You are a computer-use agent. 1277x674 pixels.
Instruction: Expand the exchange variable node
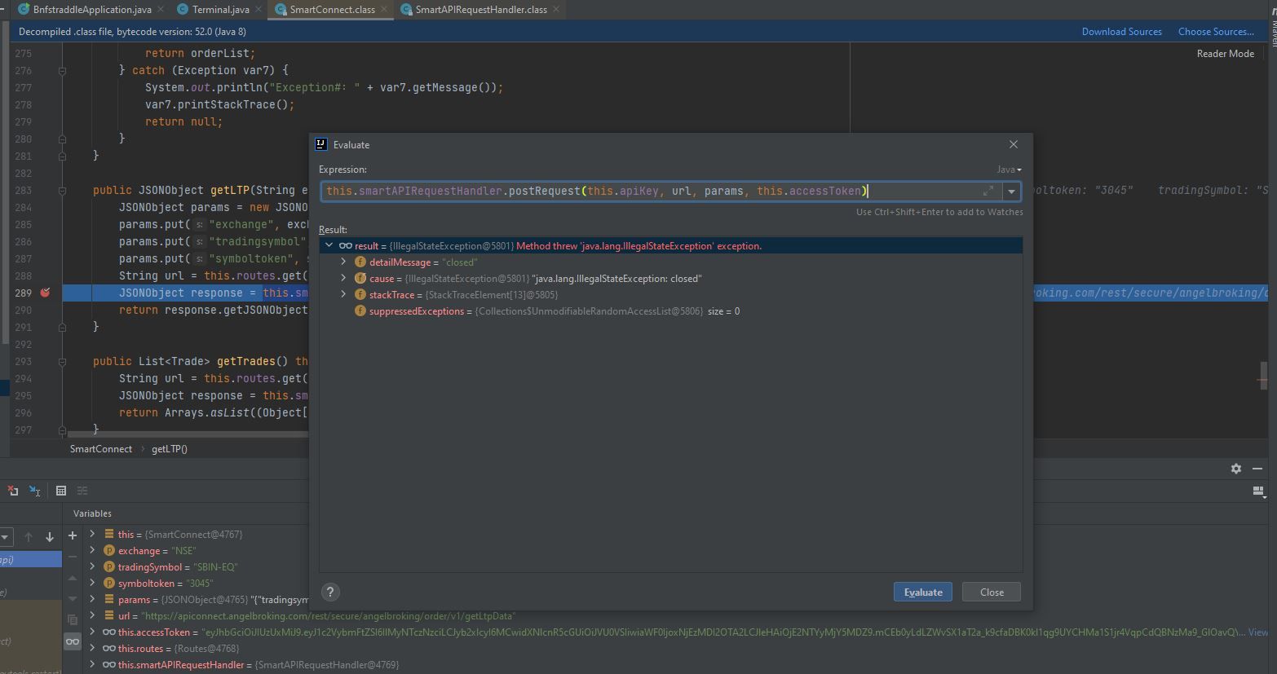click(x=92, y=551)
